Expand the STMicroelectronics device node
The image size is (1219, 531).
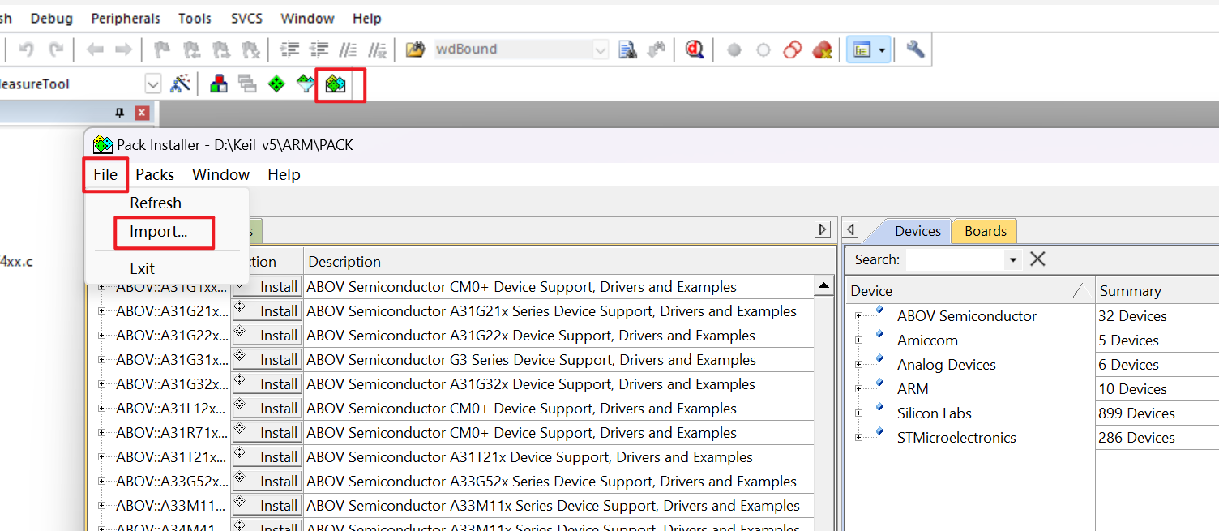click(x=858, y=438)
